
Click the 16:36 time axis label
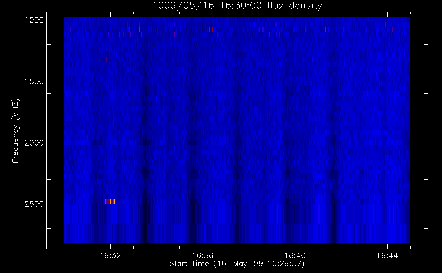tap(203, 256)
